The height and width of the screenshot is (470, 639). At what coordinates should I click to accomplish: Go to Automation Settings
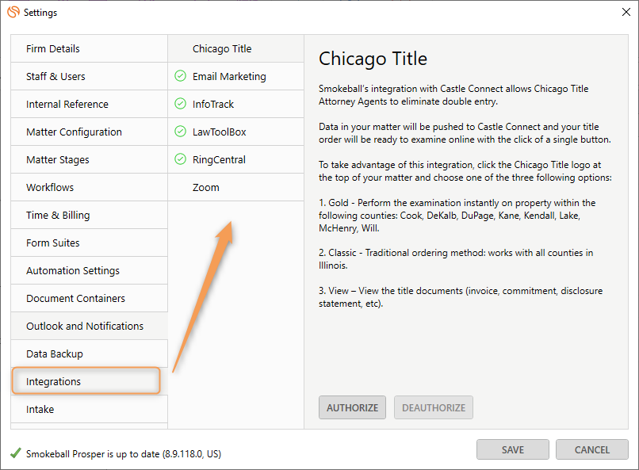pyautogui.click(x=90, y=270)
